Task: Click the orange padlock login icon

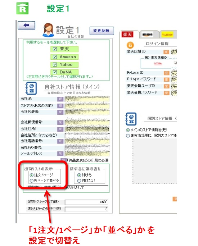Action: 130,45
